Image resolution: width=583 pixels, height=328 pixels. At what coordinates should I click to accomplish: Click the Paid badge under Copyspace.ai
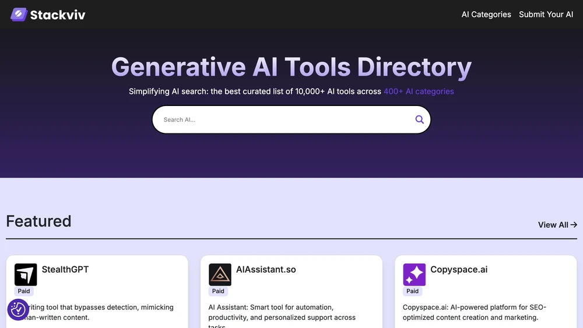[x=412, y=291]
